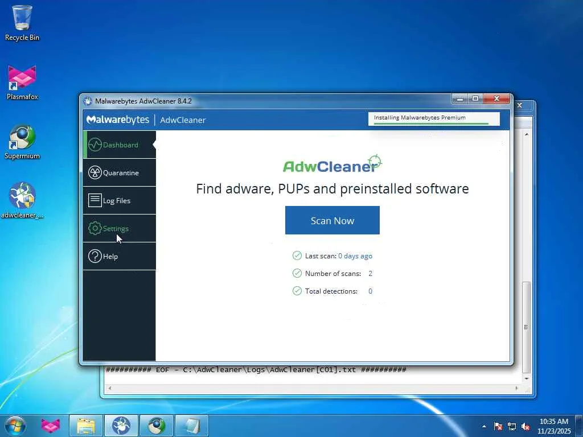Screen dimensions: 583x437
Task: Select the adwcleaner desktop executable icon
Action: coord(22,201)
